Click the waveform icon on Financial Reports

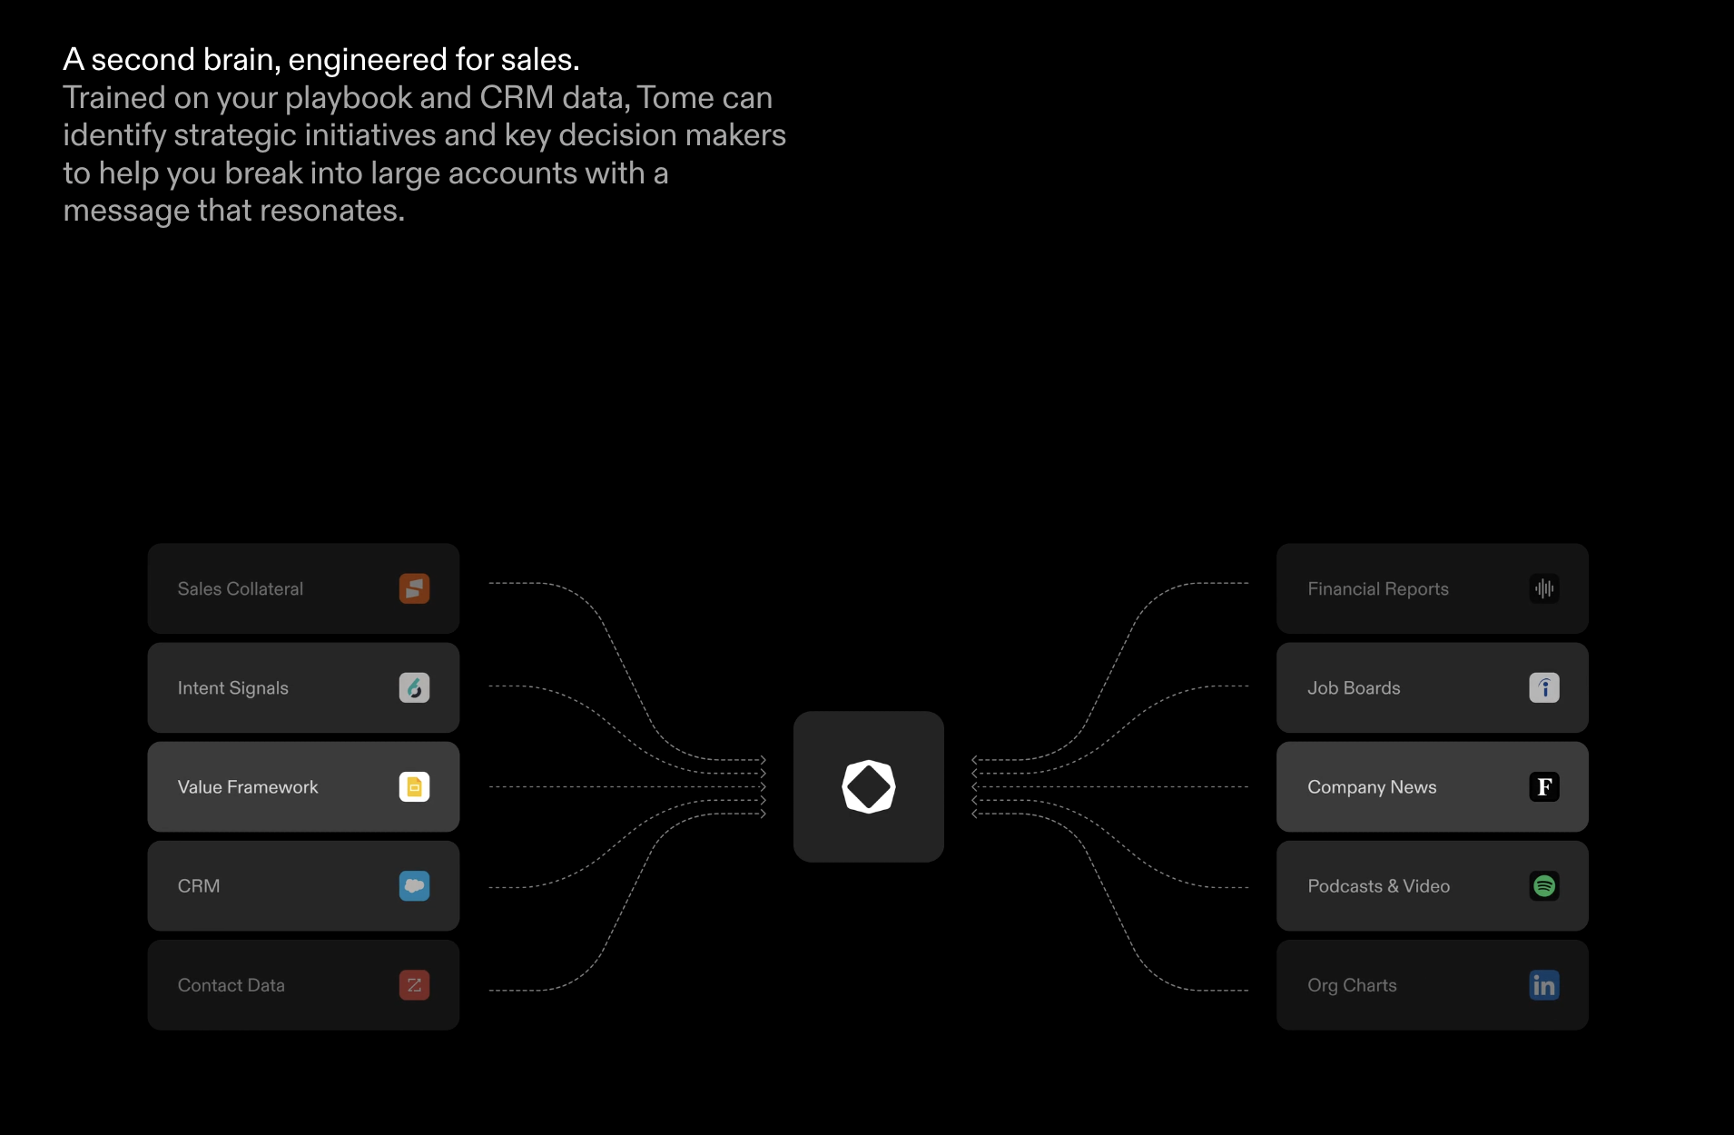1545,588
